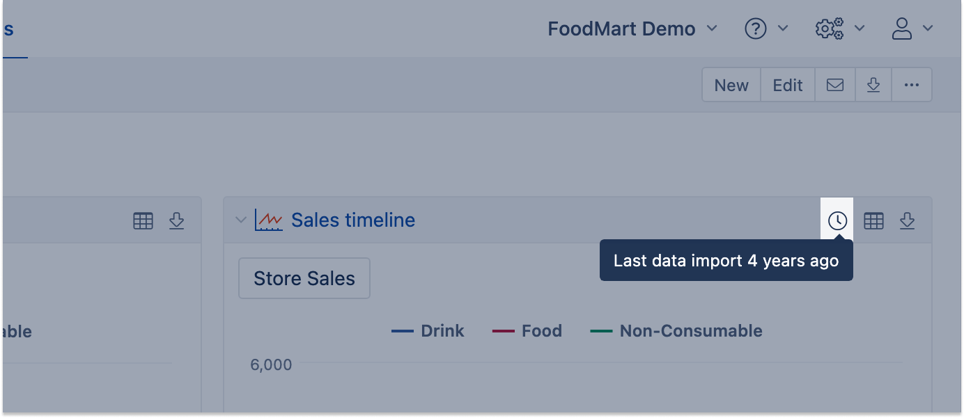Open the user profile menu

coord(911,29)
